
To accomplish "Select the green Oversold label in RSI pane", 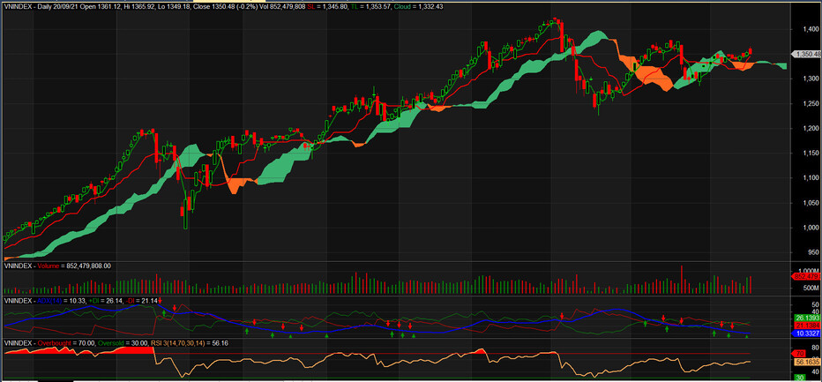I will [110, 342].
